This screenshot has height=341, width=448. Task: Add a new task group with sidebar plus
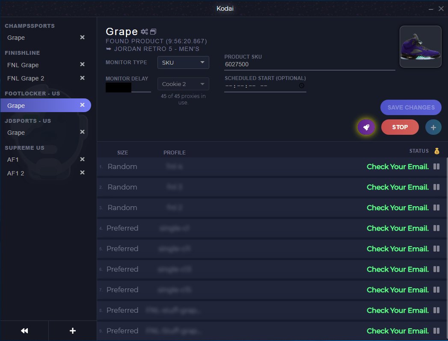(x=73, y=331)
